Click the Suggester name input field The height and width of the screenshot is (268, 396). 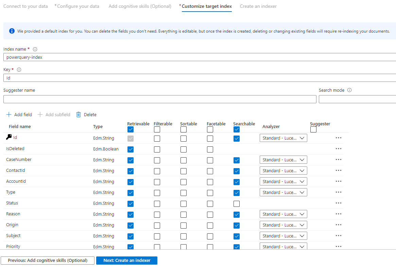tap(160, 99)
